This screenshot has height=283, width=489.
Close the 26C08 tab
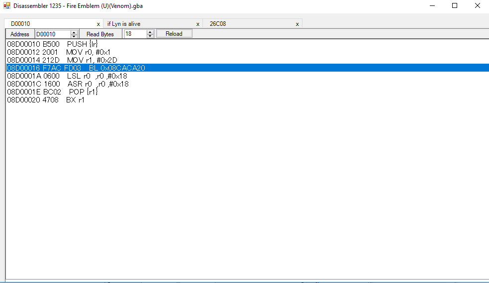297,24
